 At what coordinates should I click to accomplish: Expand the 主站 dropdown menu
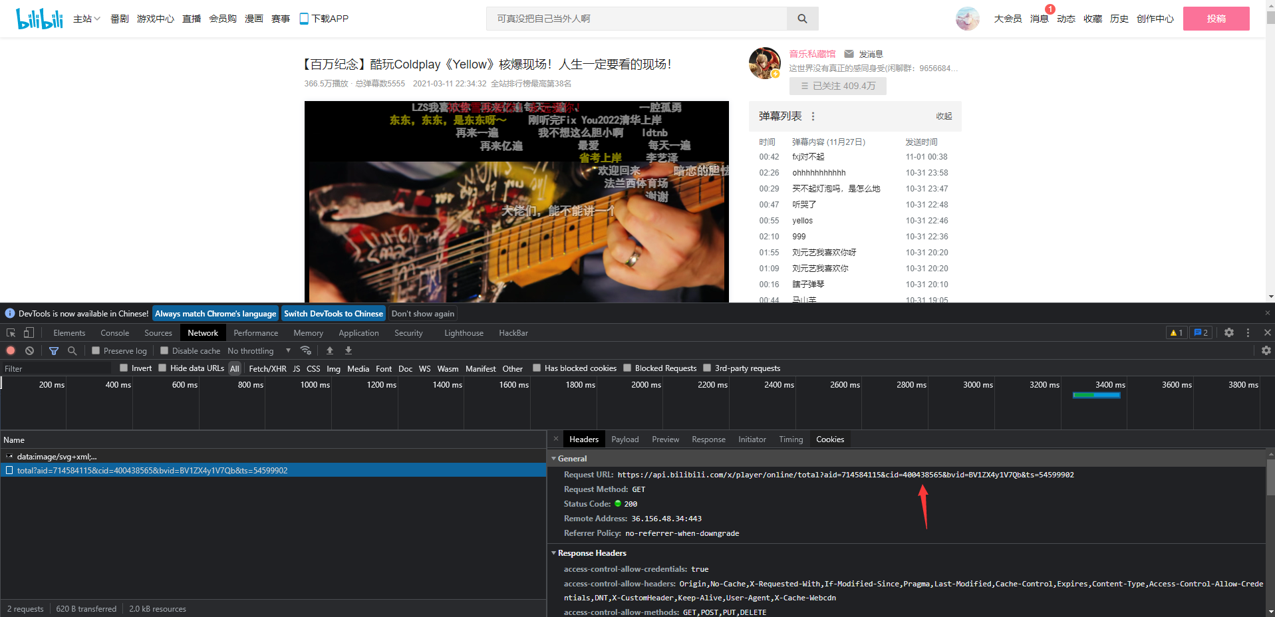pyautogui.click(x=86, y=19)
